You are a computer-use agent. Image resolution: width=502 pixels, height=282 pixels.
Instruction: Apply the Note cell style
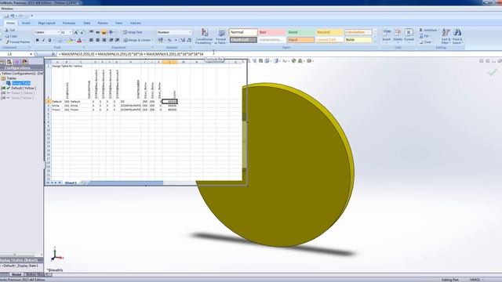[358, 40]
